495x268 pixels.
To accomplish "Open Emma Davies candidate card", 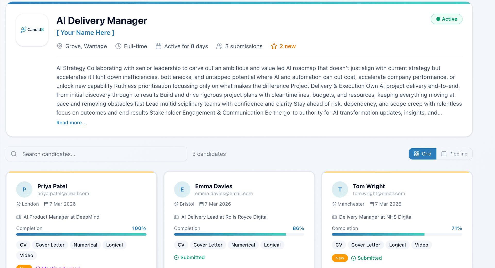I will click(213, 186).
